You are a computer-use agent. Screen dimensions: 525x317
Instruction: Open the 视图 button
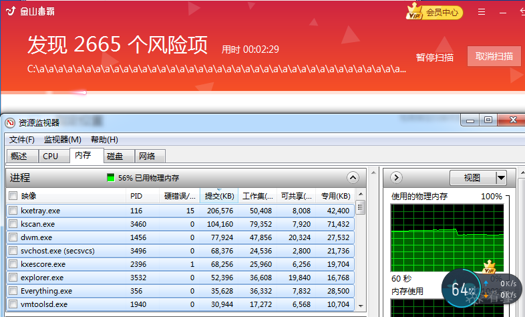472,178
